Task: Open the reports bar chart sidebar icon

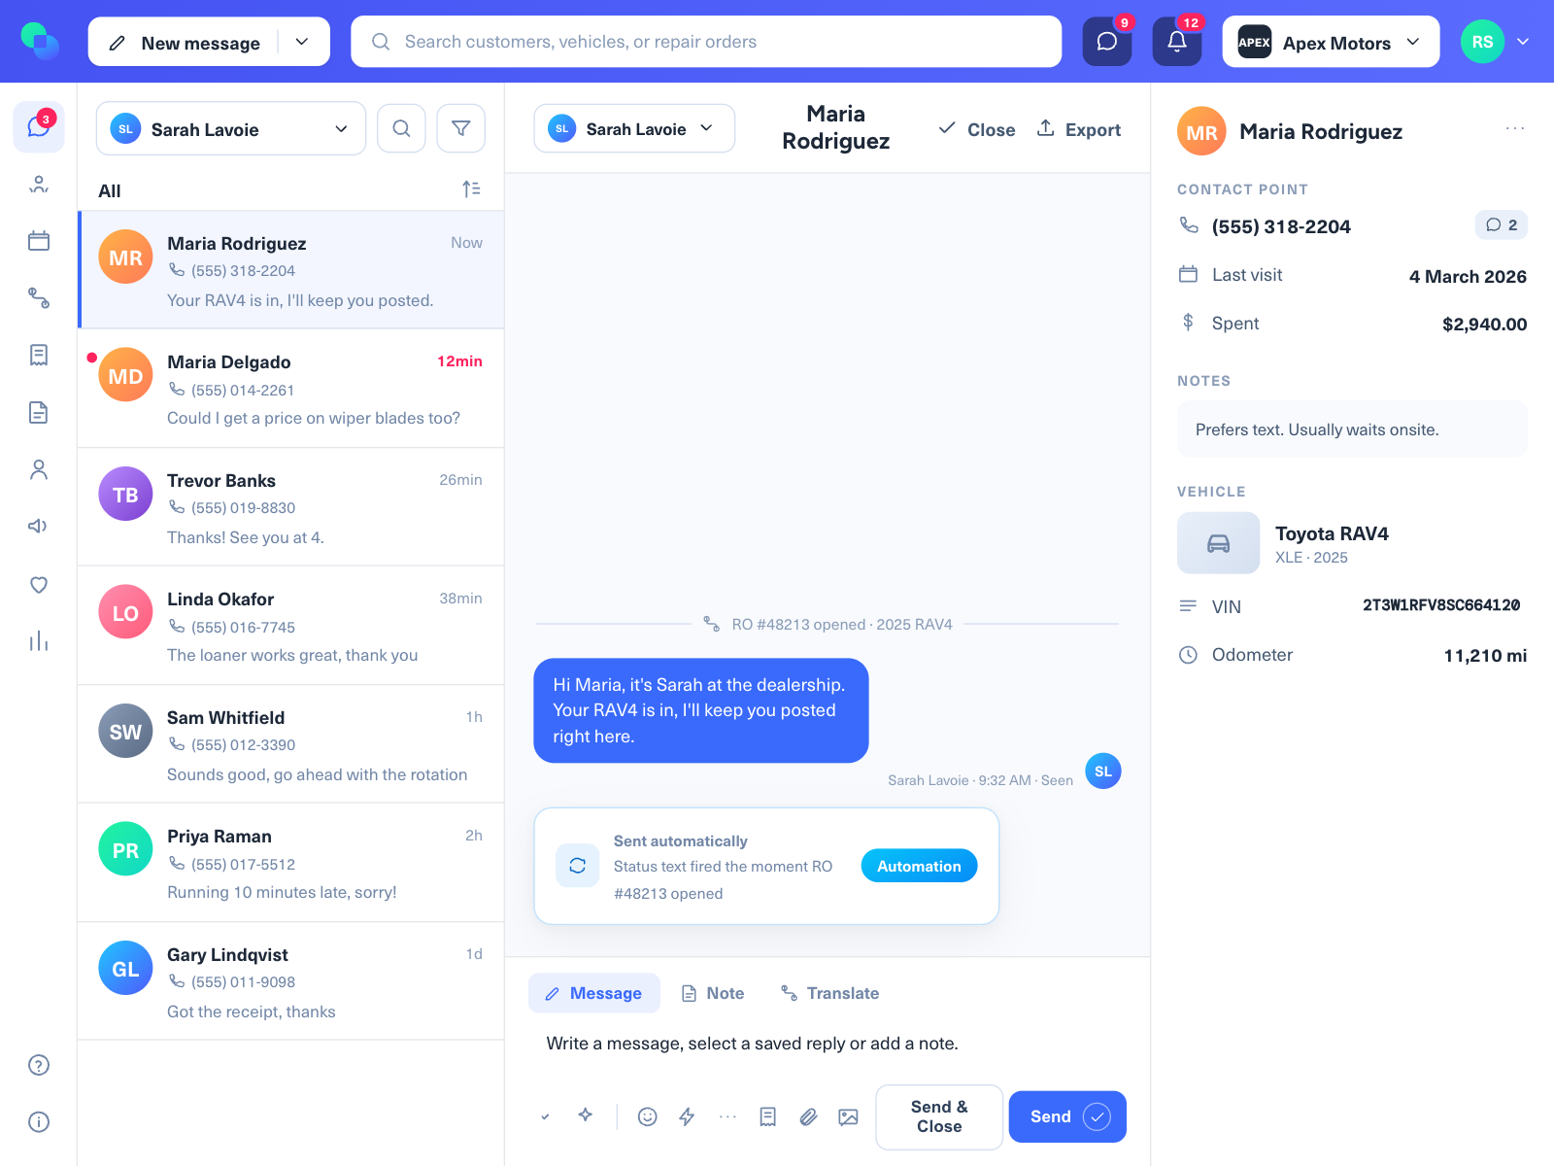Action: pos(39,641)
